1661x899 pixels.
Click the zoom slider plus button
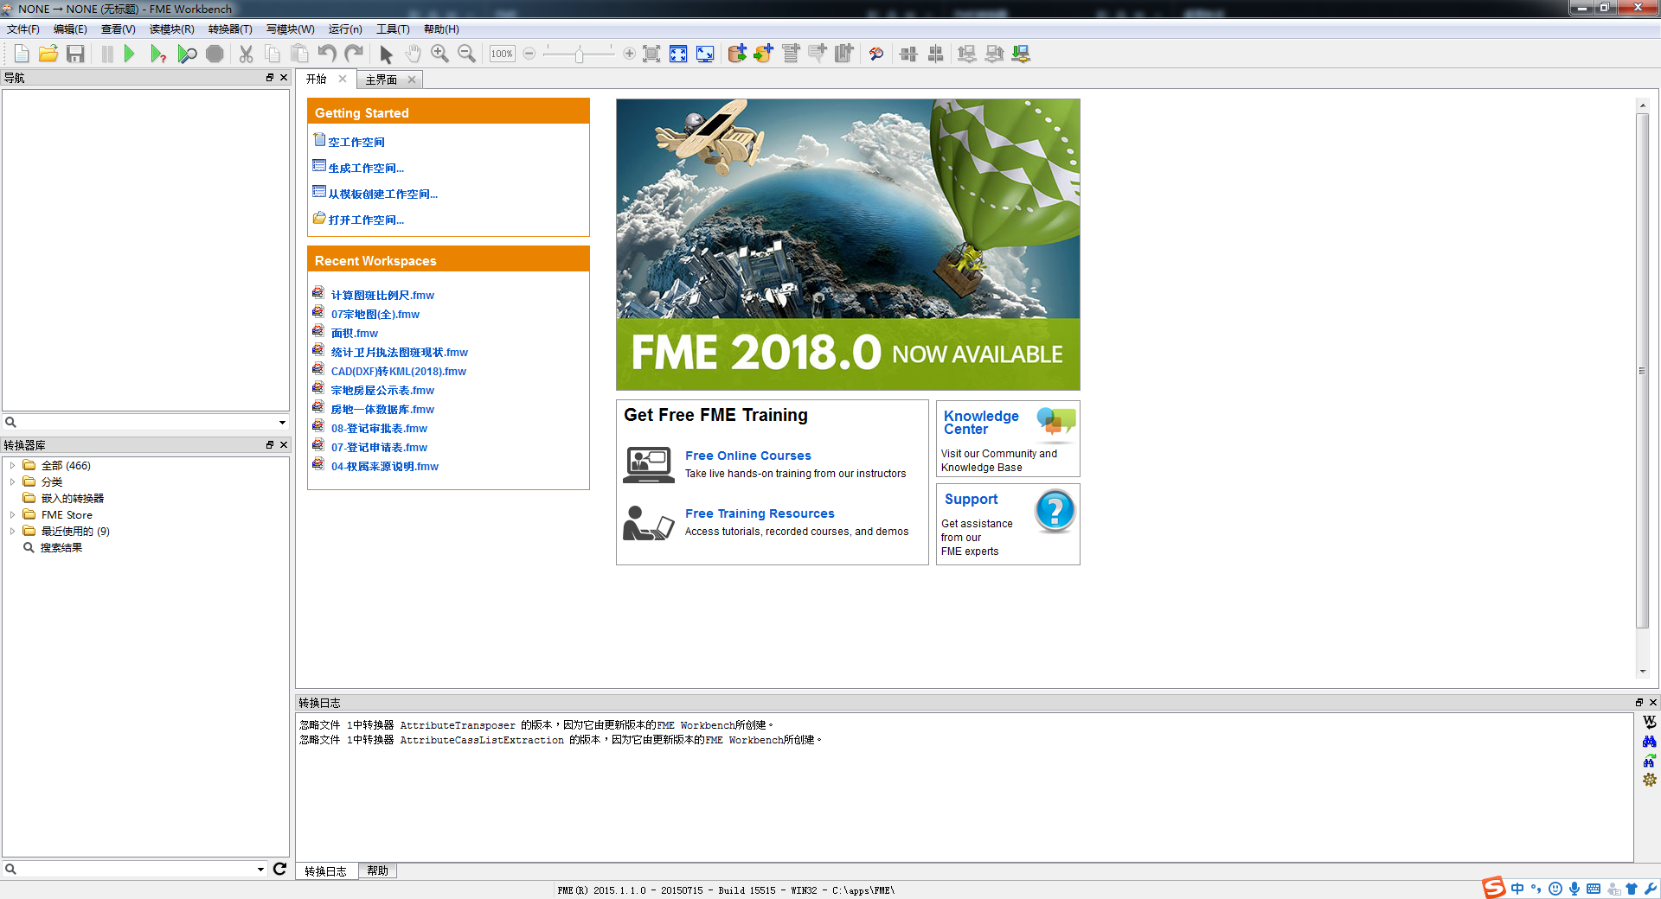tap(629, 54)
